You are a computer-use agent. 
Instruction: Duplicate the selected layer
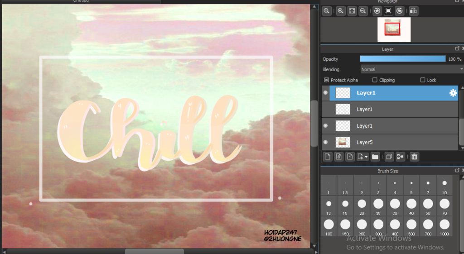[x=389, y=157]
